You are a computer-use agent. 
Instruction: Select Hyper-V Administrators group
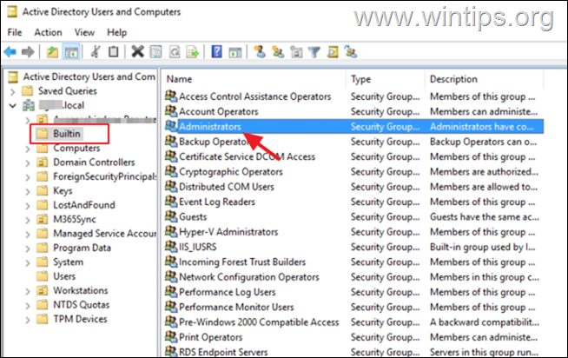click(228, 231)
